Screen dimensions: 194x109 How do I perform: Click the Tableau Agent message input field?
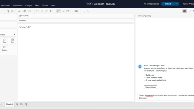[x=166, y=97]
